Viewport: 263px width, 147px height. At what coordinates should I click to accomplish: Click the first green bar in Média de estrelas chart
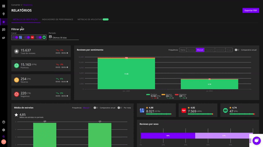click(x=45, y=135)
